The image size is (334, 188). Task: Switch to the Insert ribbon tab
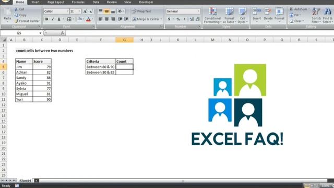(x=35, y=2)
